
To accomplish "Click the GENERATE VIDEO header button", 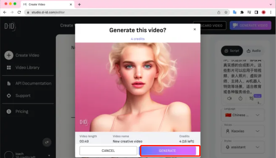I will point(250,26).
